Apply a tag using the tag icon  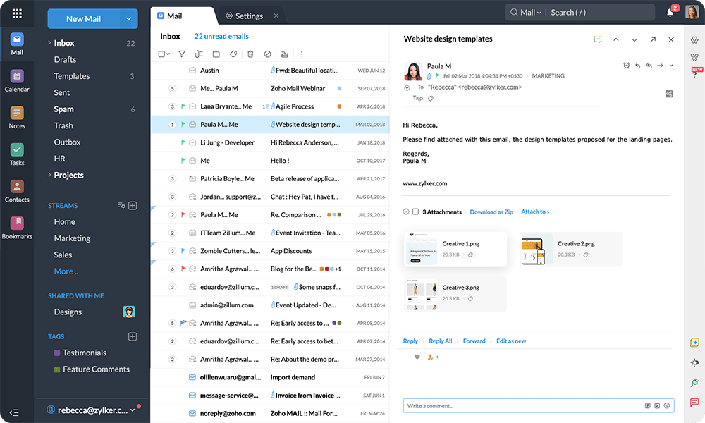click(x=233, y=54)
